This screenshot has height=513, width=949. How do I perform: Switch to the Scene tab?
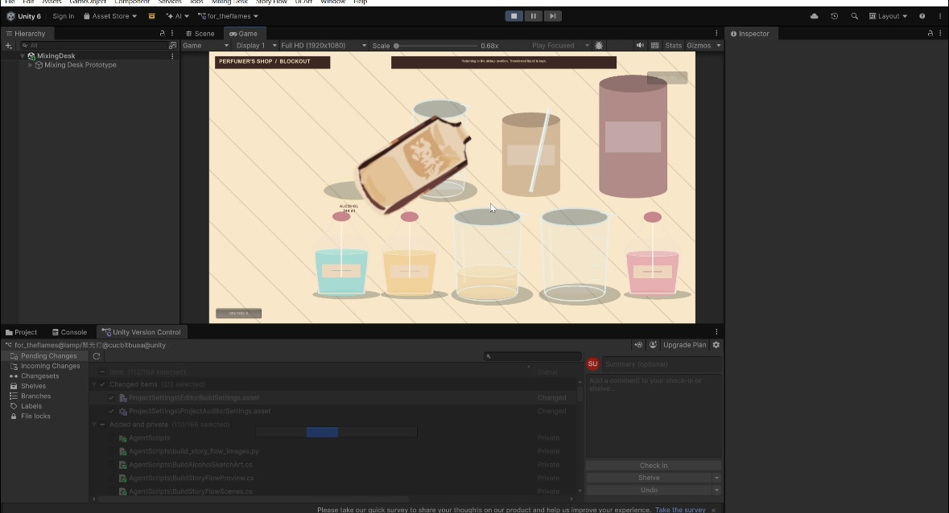[200, 34]
